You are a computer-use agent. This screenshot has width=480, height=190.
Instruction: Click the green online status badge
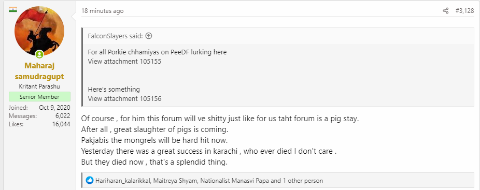click(39, 54)
